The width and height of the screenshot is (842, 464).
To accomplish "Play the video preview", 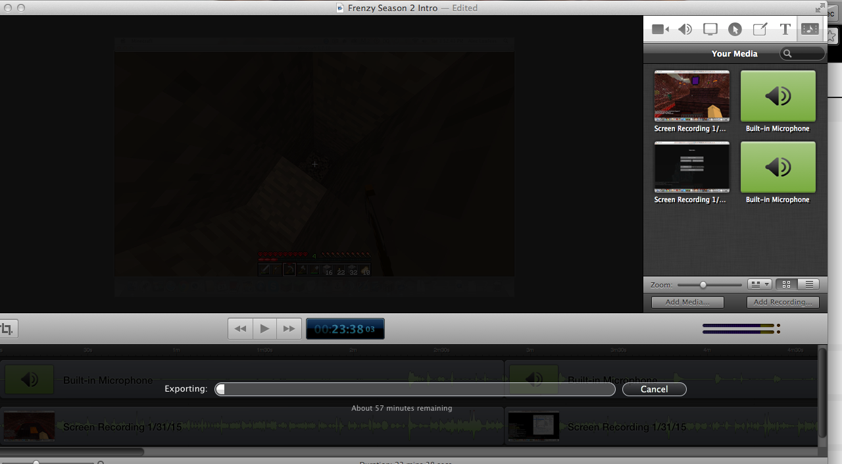I will [264, 328].
